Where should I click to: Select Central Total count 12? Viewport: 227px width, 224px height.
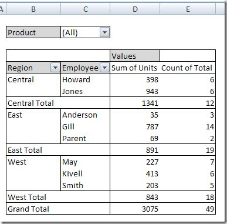click(188, 103)
